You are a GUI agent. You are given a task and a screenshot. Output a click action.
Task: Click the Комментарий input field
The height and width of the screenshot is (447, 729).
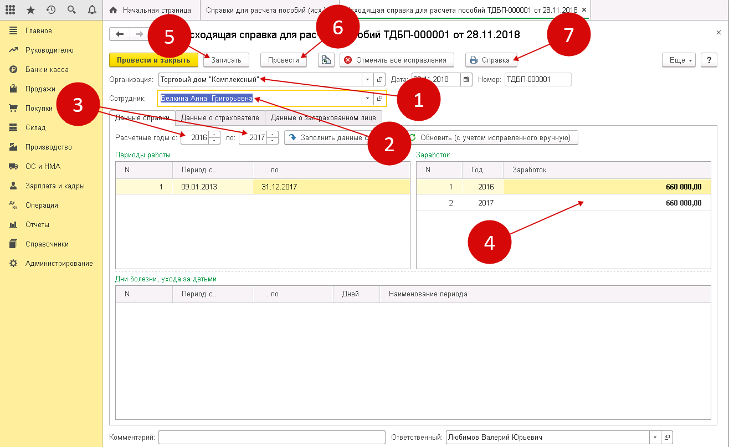pos(271,437)
